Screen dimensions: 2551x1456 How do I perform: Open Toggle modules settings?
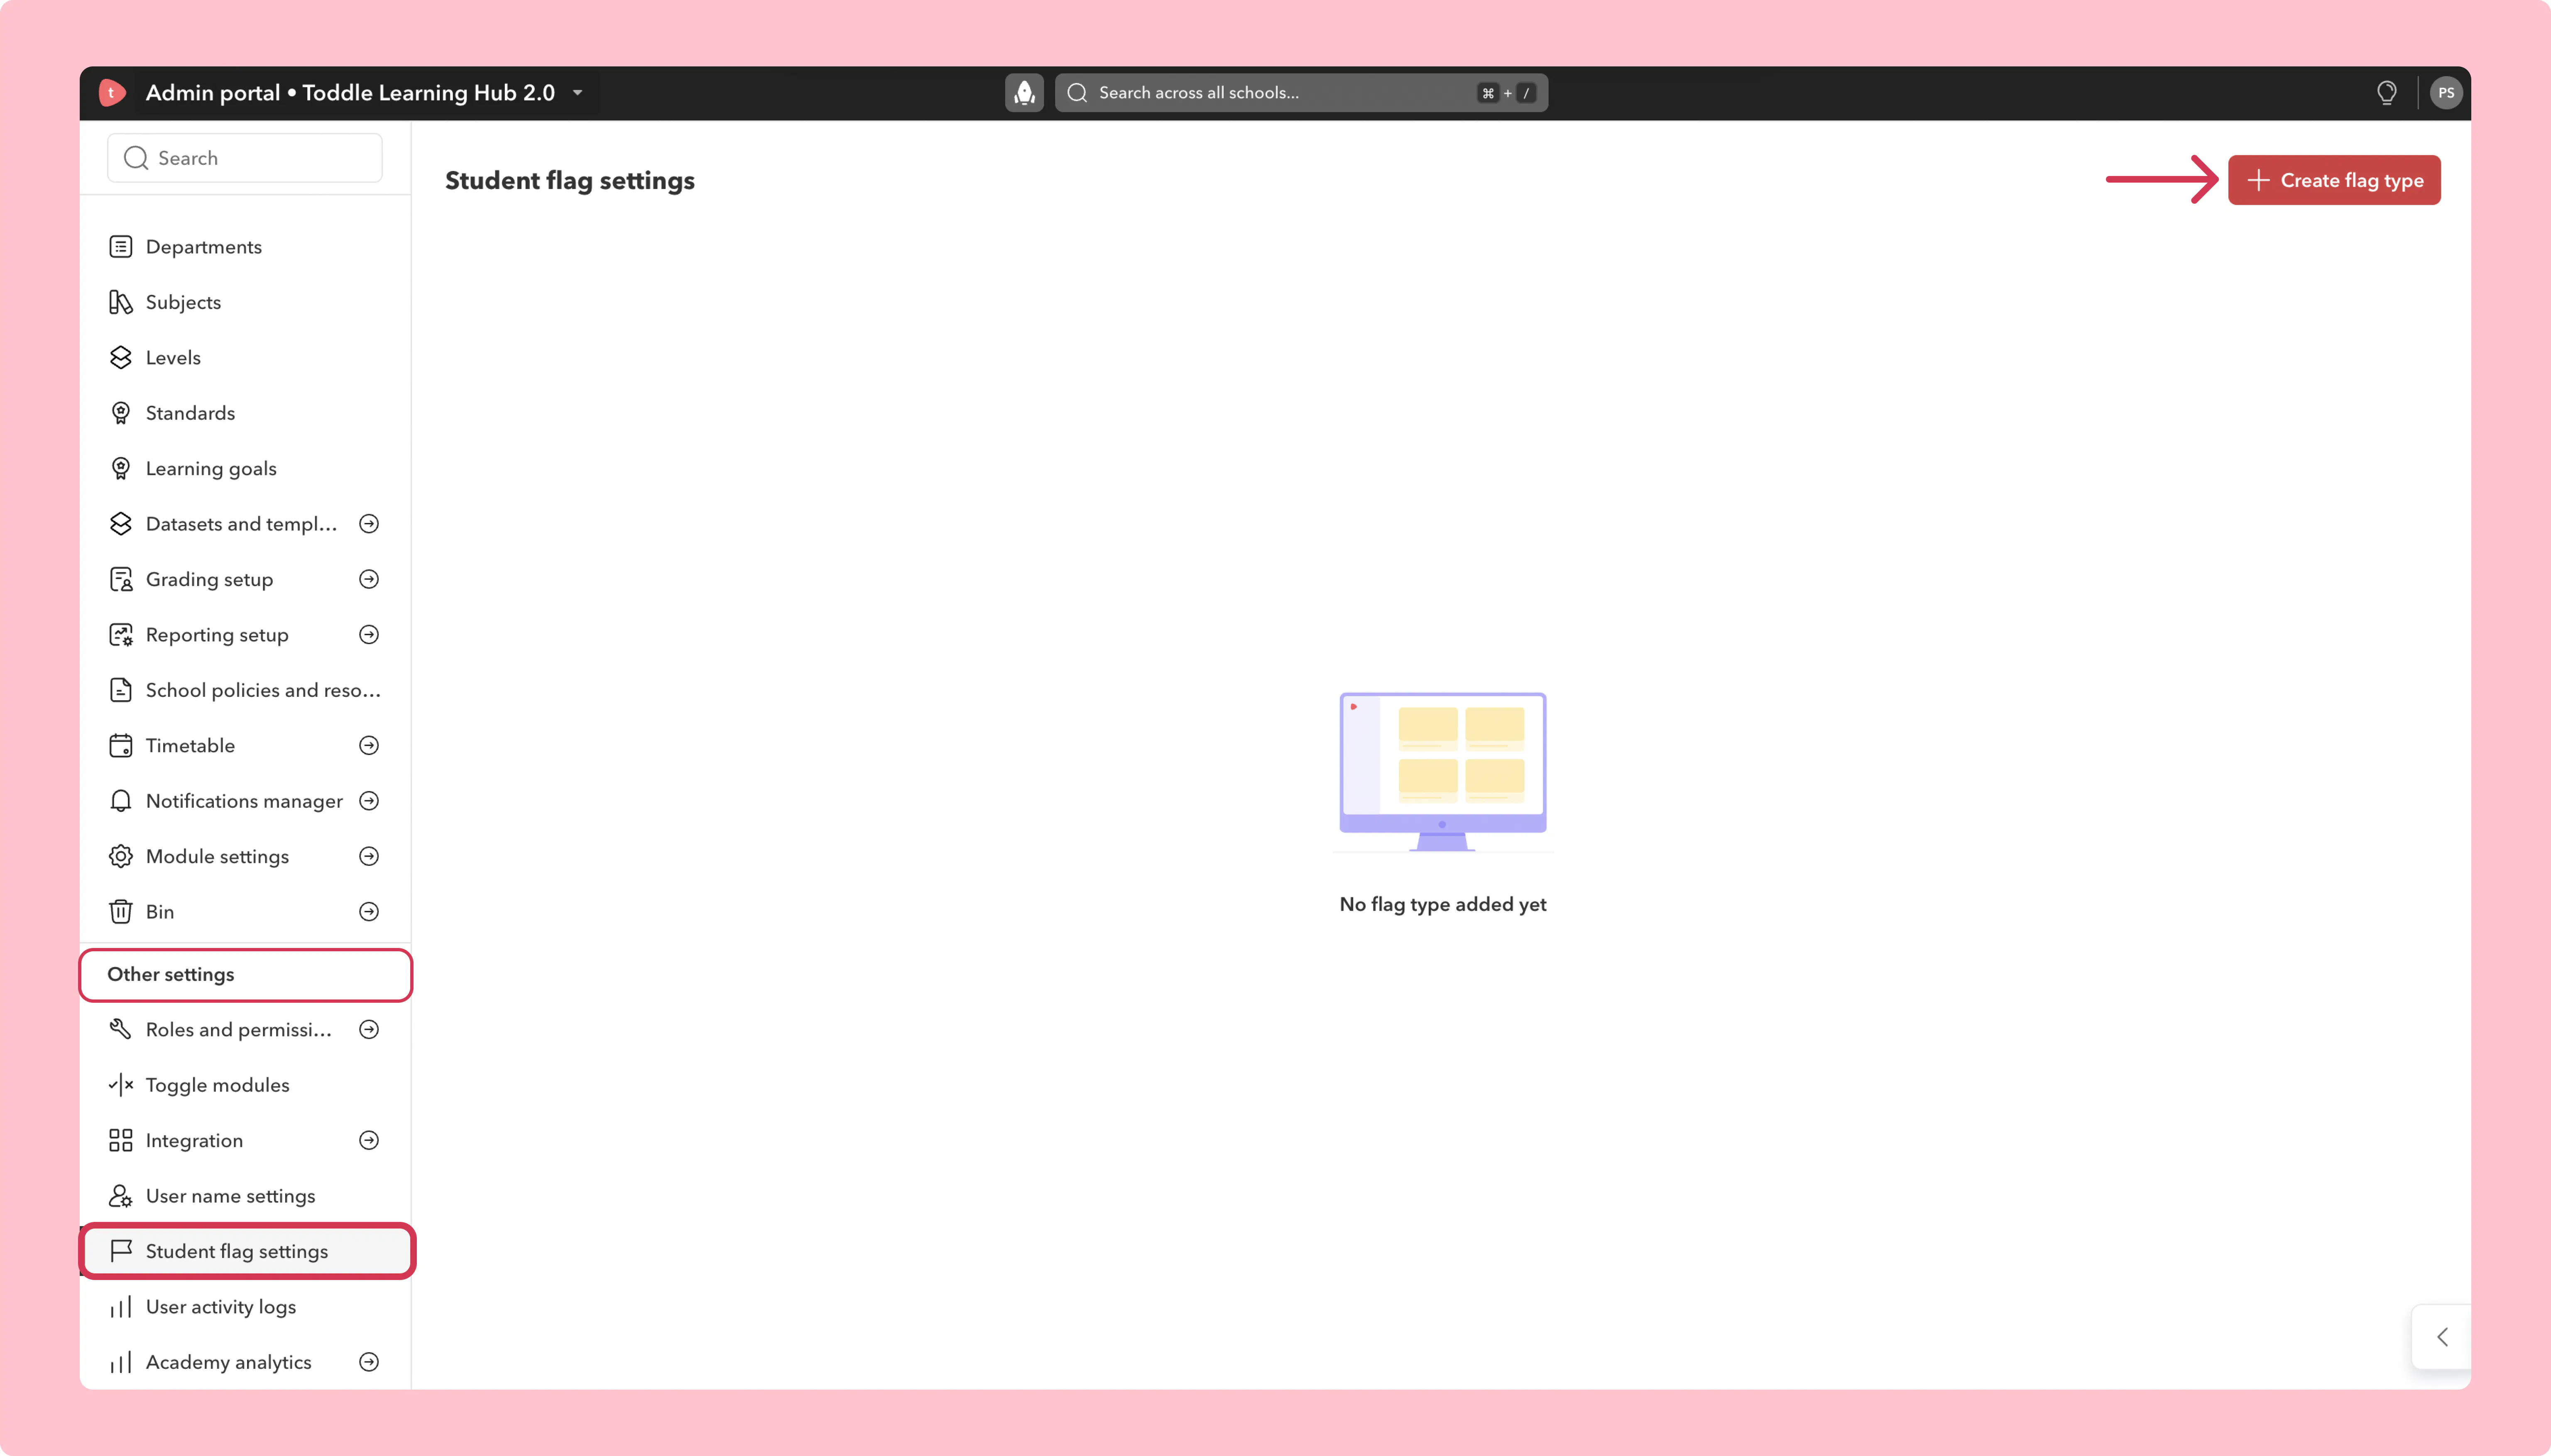245,1085
